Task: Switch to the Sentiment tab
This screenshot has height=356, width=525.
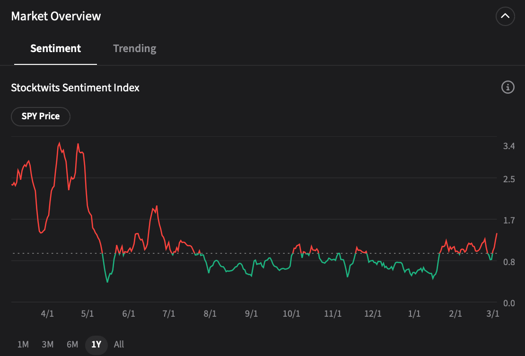Action: tap(56, 48)
